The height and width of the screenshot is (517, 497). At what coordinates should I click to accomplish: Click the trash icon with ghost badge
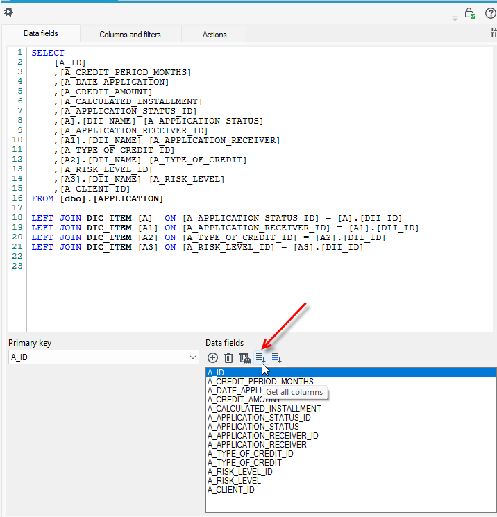point(245,358)
